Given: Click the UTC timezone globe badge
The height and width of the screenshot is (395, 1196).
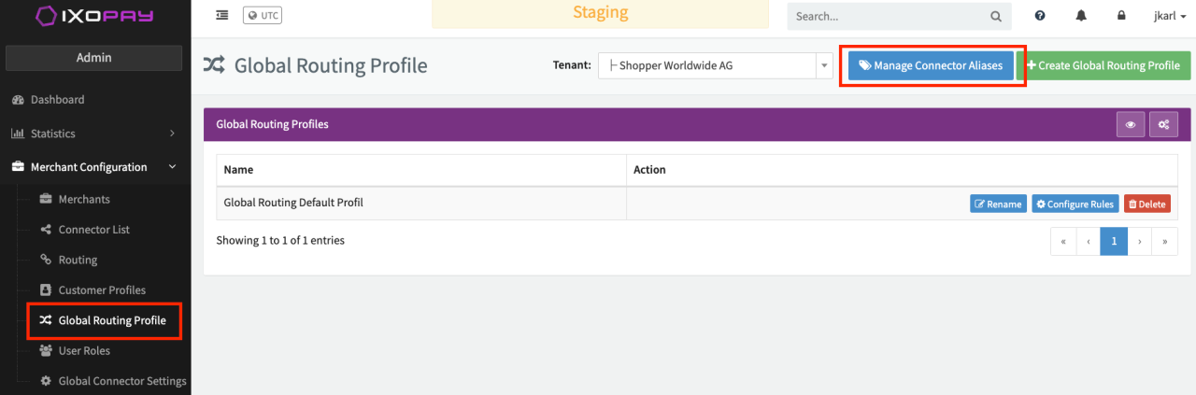Looking at the screenshot, I should (x=263, y=15).
